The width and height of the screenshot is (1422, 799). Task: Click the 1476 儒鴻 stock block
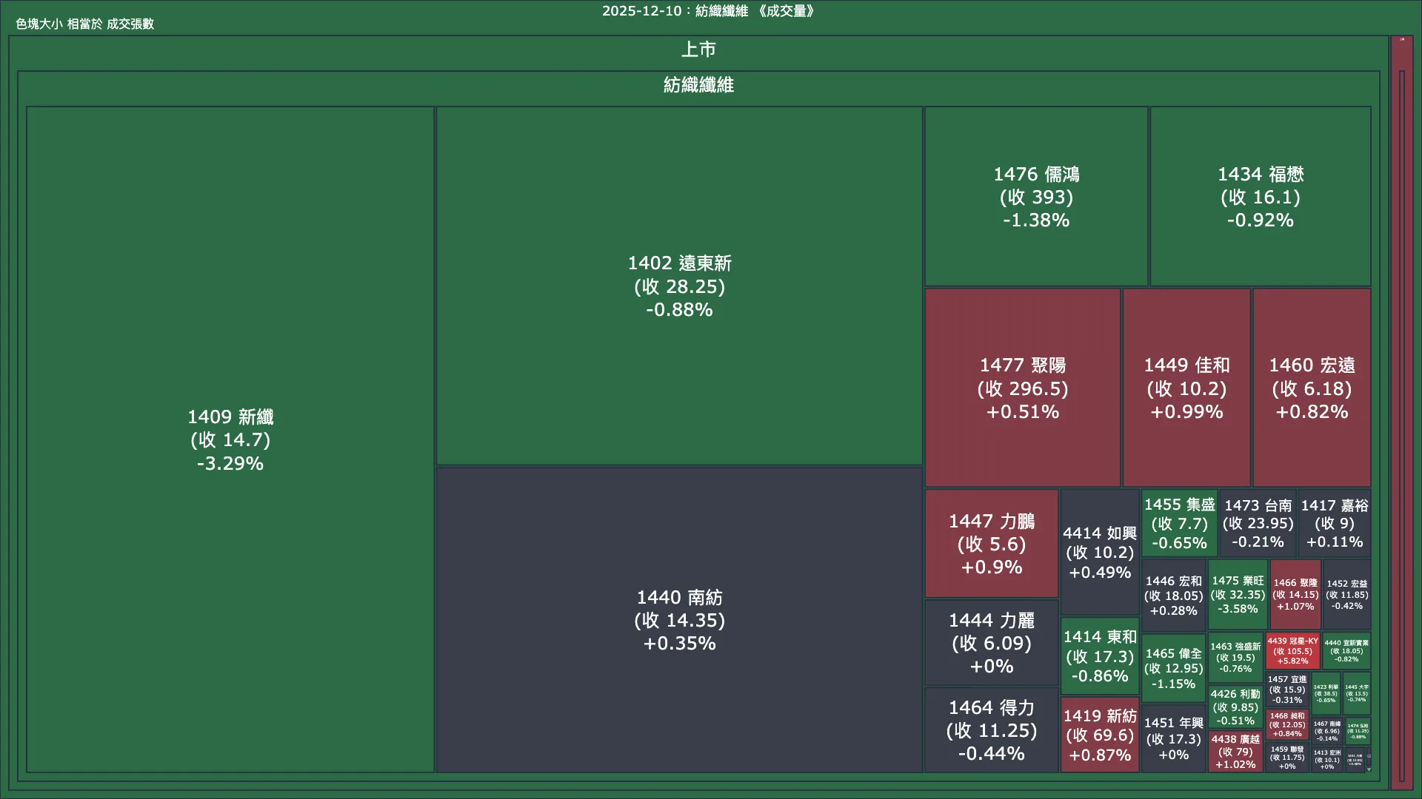tap(1035, 197)
